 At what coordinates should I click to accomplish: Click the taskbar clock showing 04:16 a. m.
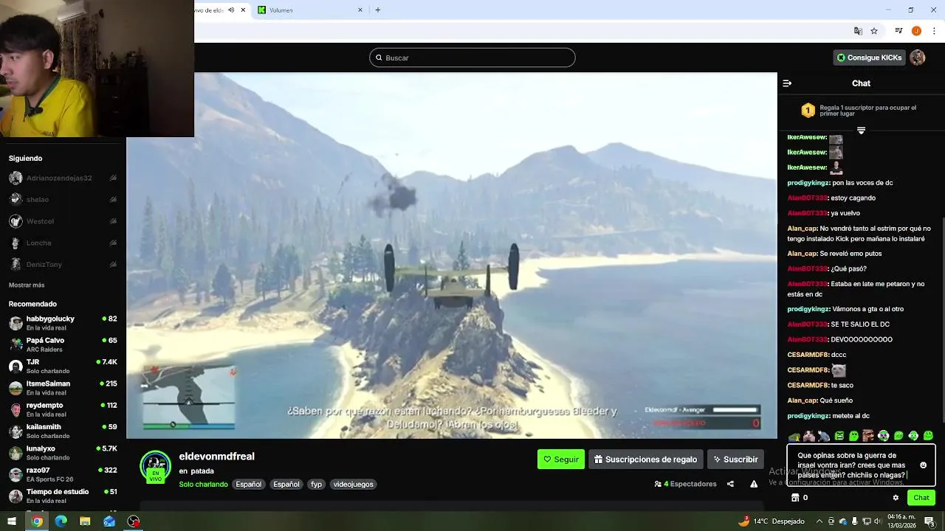(901, 521)
